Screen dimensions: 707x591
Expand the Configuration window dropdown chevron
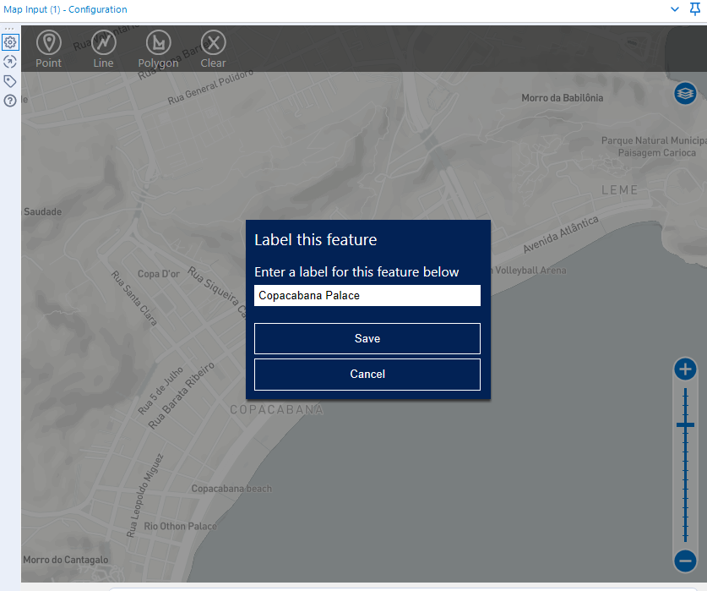pos(675,9)
